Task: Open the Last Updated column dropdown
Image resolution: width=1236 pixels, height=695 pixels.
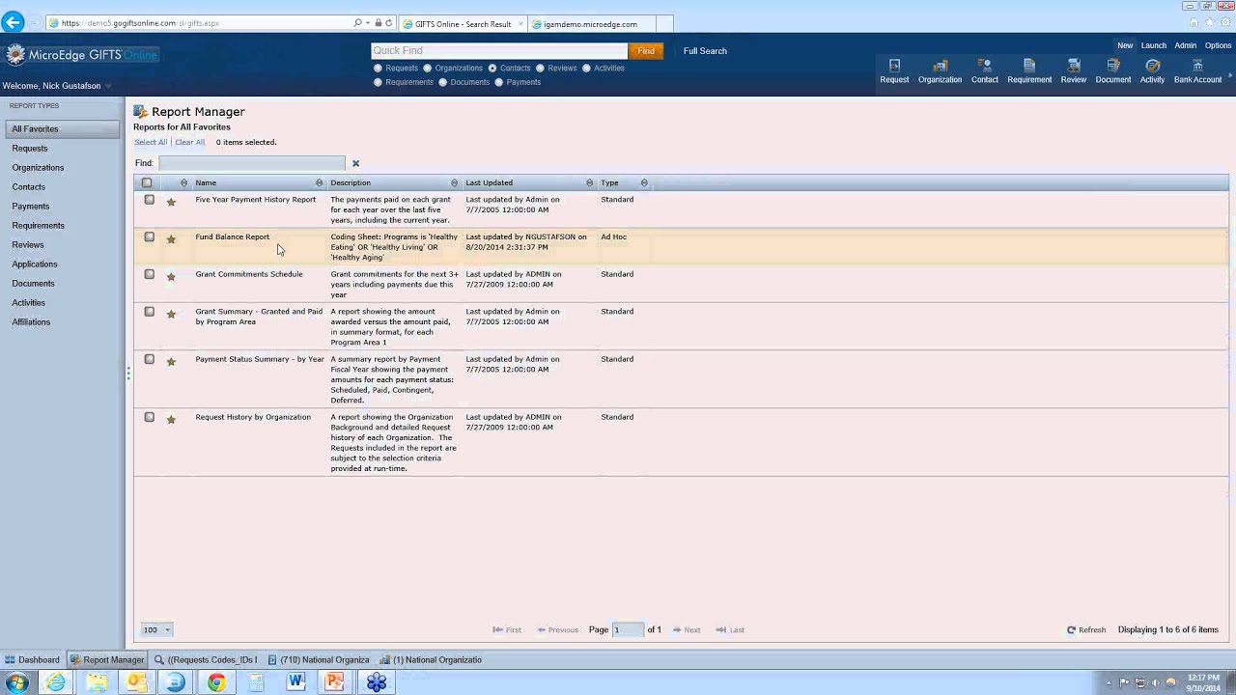Action: point(589,182)
